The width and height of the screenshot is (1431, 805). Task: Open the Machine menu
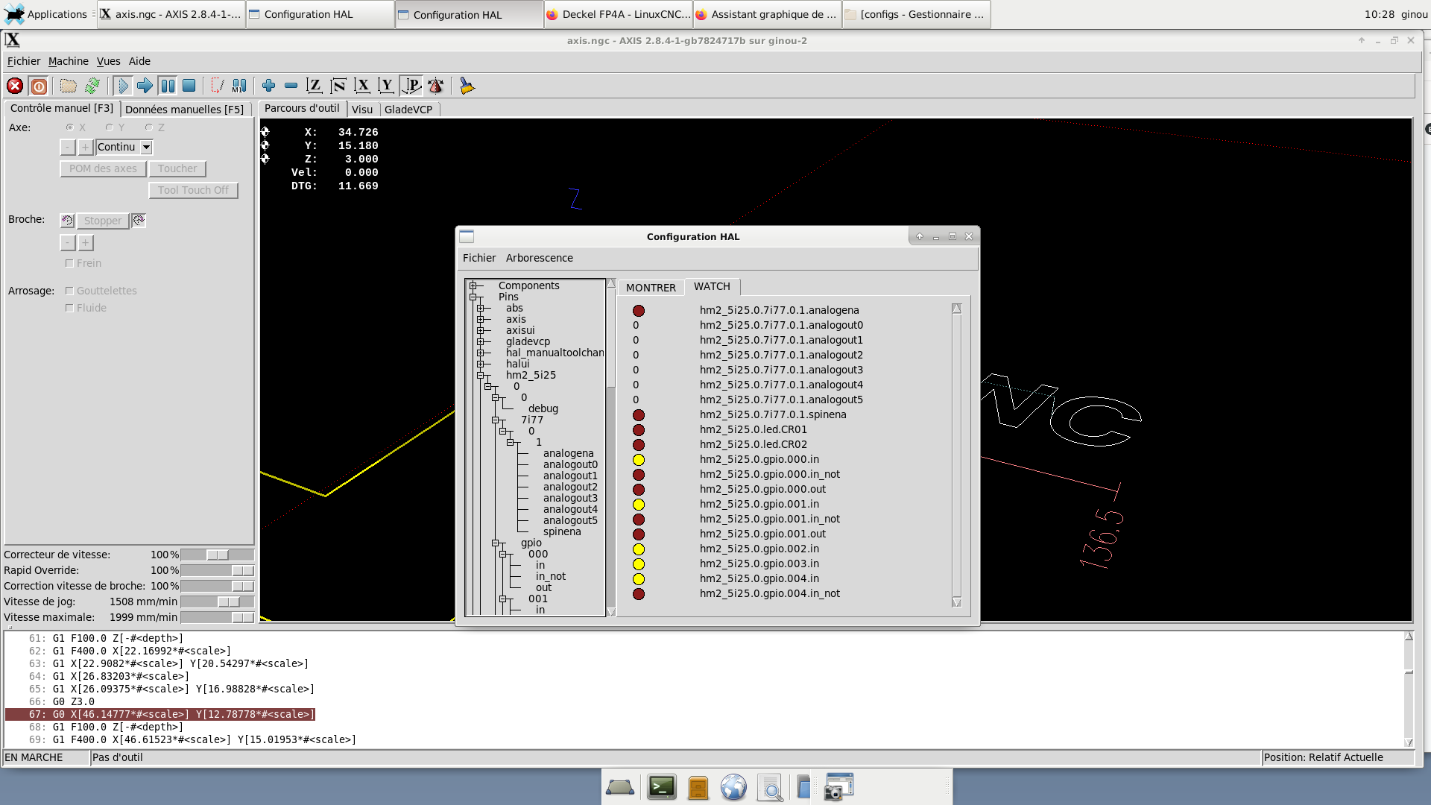coord(69,61)
